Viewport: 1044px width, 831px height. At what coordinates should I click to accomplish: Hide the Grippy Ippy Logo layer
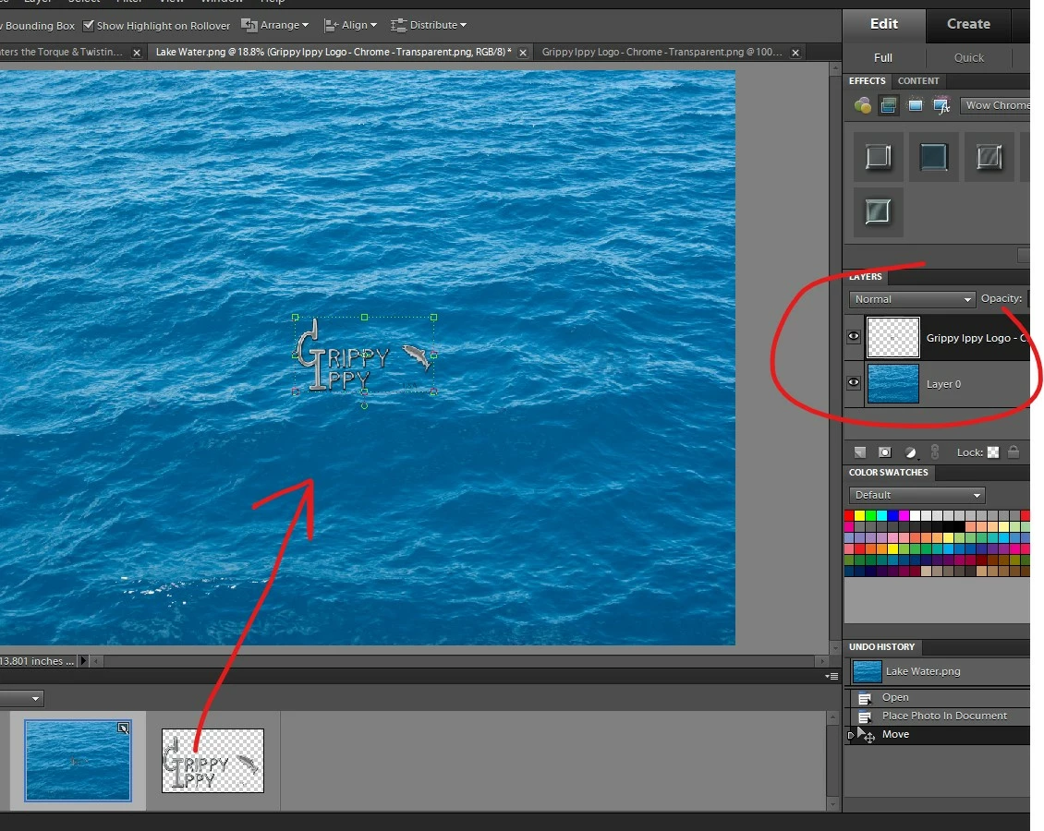coord(854,337)
